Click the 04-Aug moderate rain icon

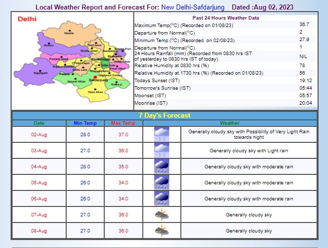(161, 166)
